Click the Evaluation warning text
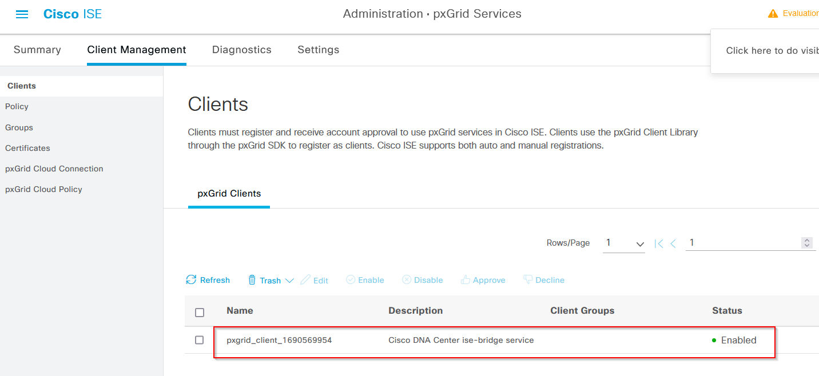Screen dimensions: 819x376 pos(801,13)
